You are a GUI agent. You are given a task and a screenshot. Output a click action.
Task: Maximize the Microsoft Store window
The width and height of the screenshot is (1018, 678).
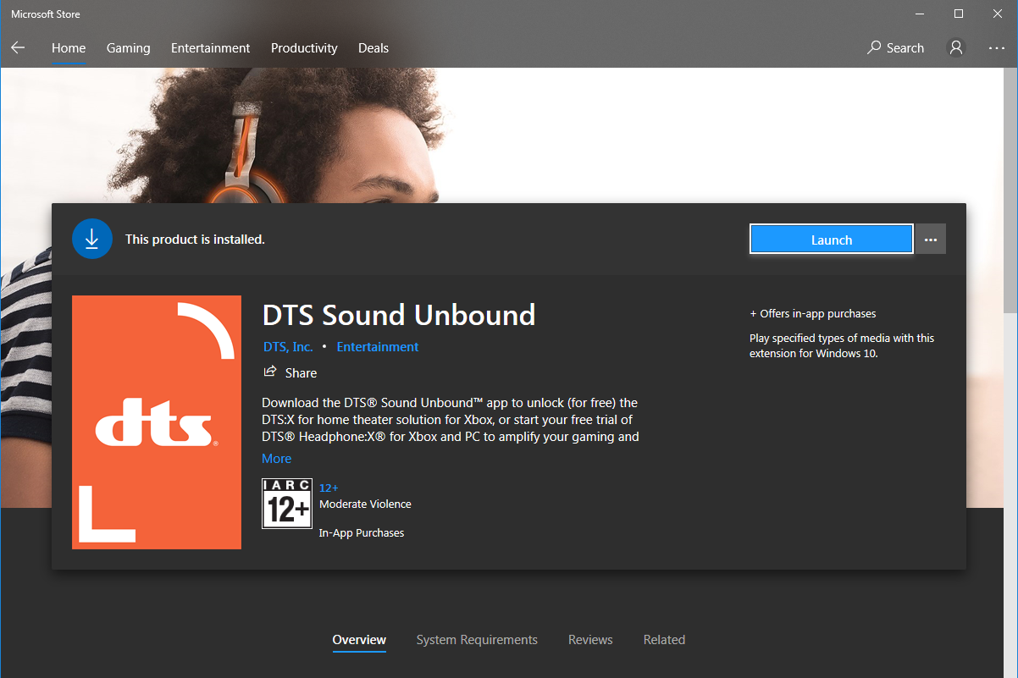tap(959, 14)
